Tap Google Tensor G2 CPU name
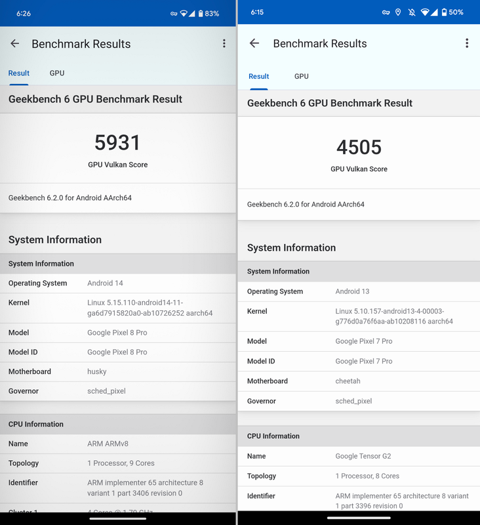 tap(363, 456)
